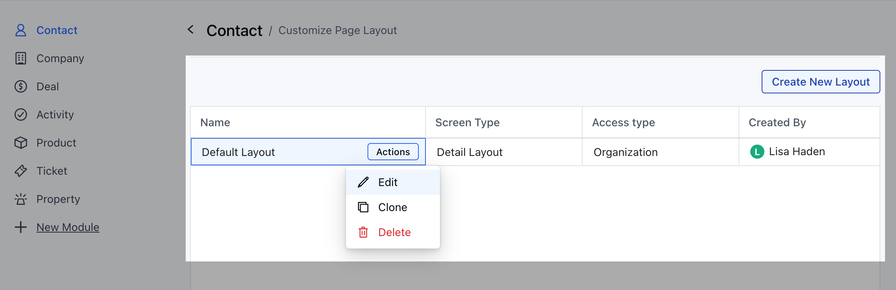Open the Actions dropdown for Default Layout
Viewport: 896px width, 290px height.
(x=393, y=152)
